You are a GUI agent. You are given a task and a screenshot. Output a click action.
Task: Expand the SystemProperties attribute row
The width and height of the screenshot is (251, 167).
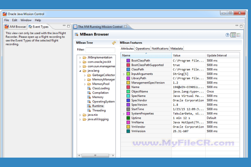tap(124, 114)
